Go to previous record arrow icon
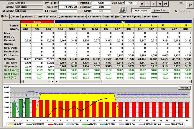 (148, 4)
